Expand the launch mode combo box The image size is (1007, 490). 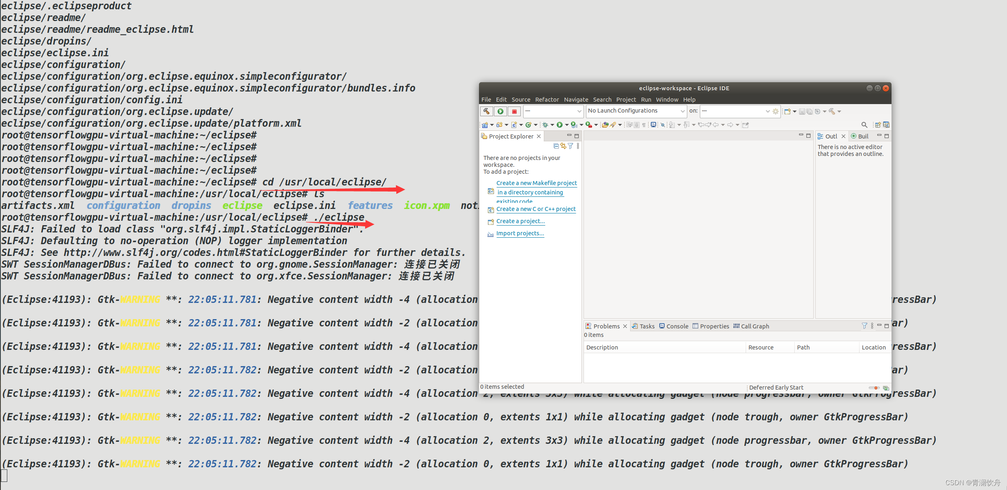pyautogui.click(x=553, y=111)
